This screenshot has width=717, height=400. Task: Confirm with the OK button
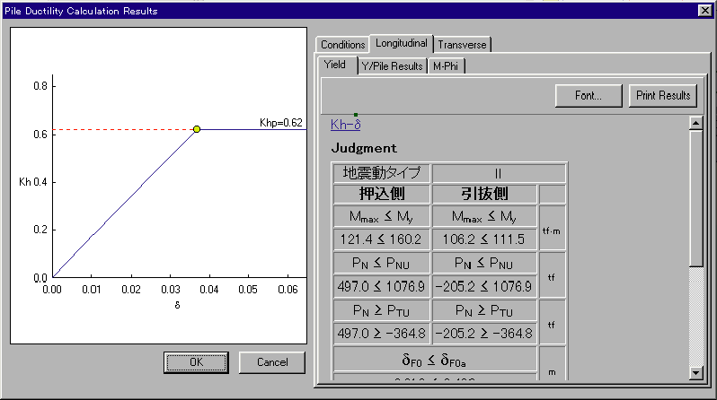click(196, 362)
